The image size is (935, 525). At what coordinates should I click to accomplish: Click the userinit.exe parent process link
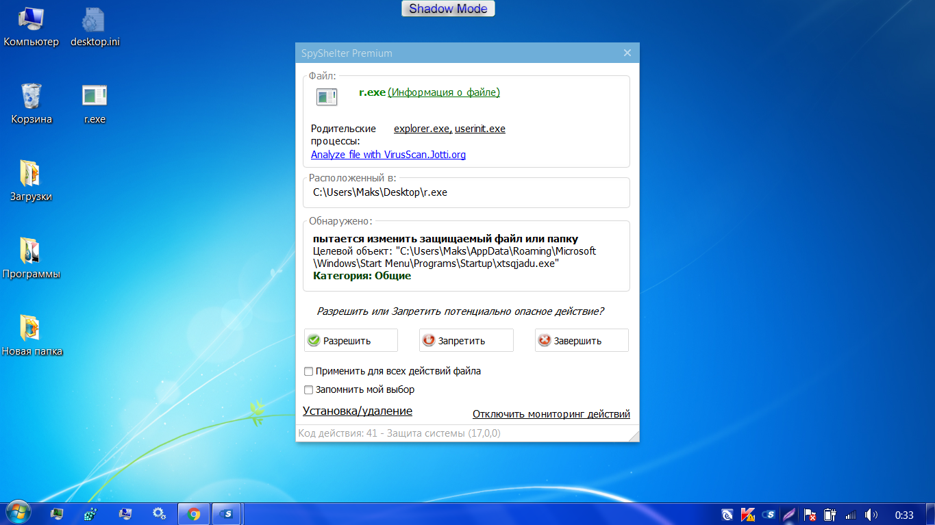pyautogui.click(x=480, y=129)
